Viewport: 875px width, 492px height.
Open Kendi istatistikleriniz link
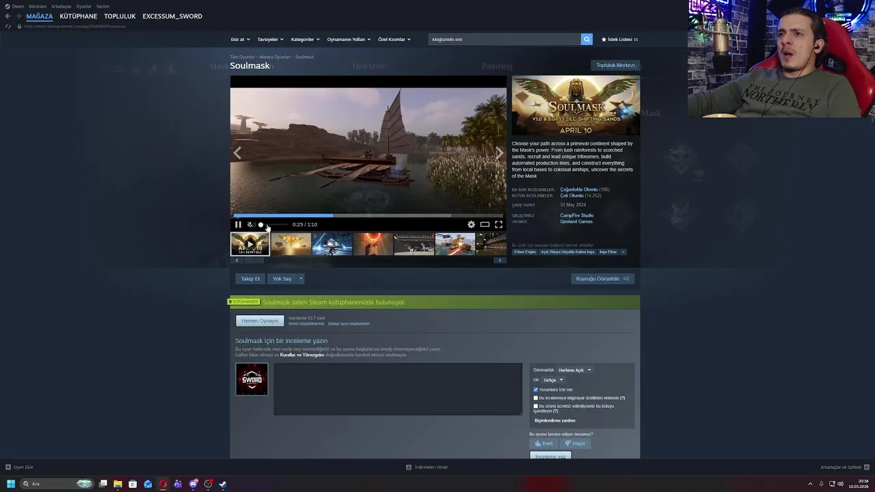click(306, 324)
